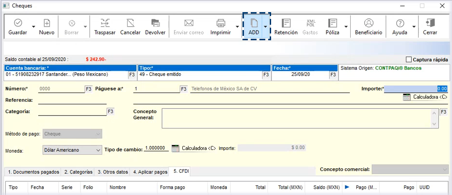
Task: Open the Beneficiario icon
Action: 369,23
